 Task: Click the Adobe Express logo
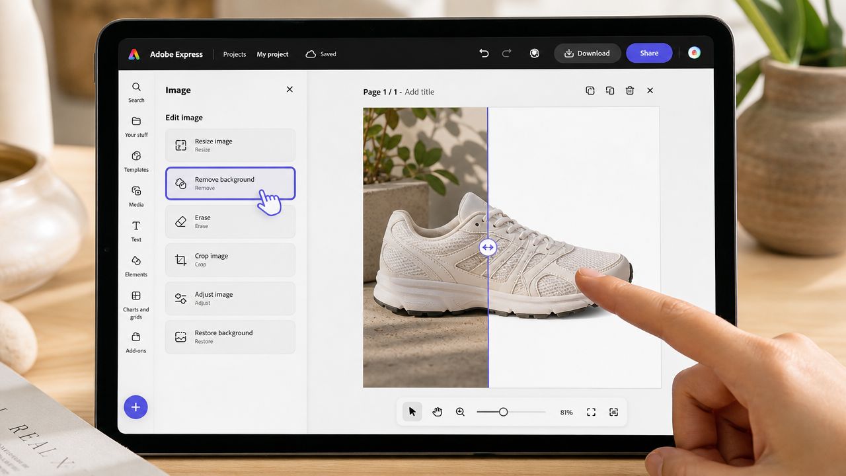(134, 54)
